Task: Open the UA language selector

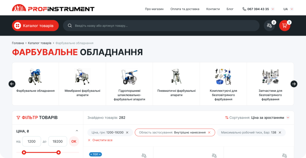Action: coord(288,9)
